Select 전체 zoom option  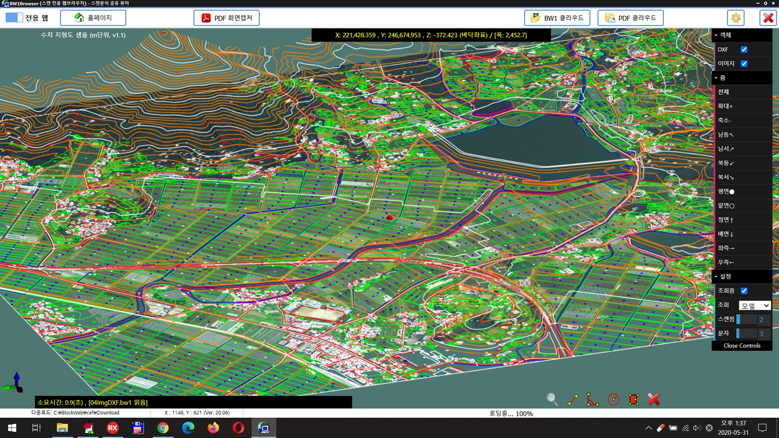(x=723, y=92)
